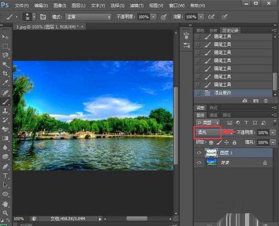Select the Zoom tool
279x226 pixels.
(5, 213)
